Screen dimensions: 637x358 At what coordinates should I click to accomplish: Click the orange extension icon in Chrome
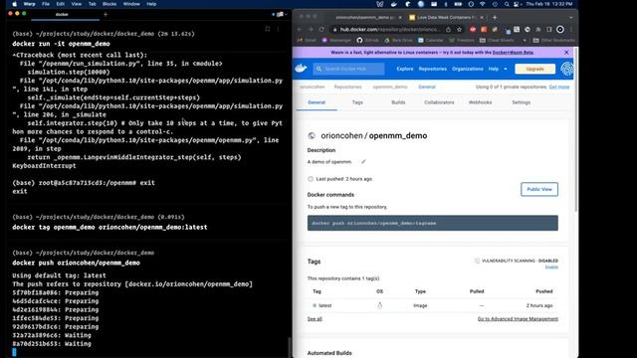pyautogui.click(x=484, y=29)
